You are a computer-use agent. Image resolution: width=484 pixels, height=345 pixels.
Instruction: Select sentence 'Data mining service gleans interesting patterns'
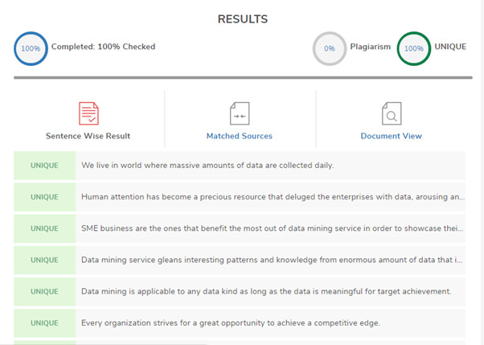[270, 260]
